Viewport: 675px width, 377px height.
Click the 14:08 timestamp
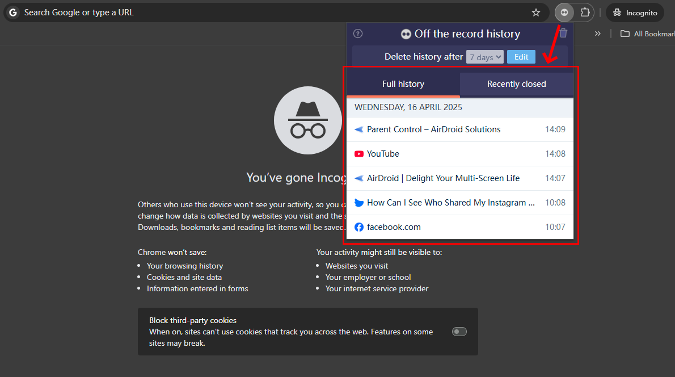coord(555,154)
